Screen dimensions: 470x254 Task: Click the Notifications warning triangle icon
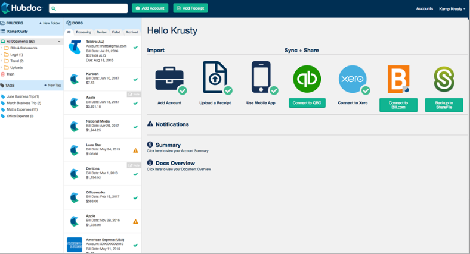coord(150,124)
